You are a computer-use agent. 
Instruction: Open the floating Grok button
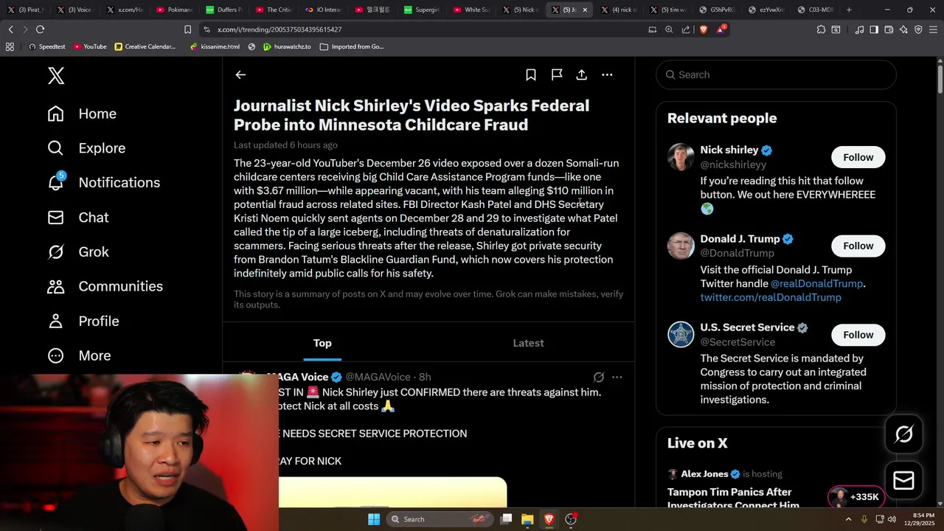pos(903,434)
